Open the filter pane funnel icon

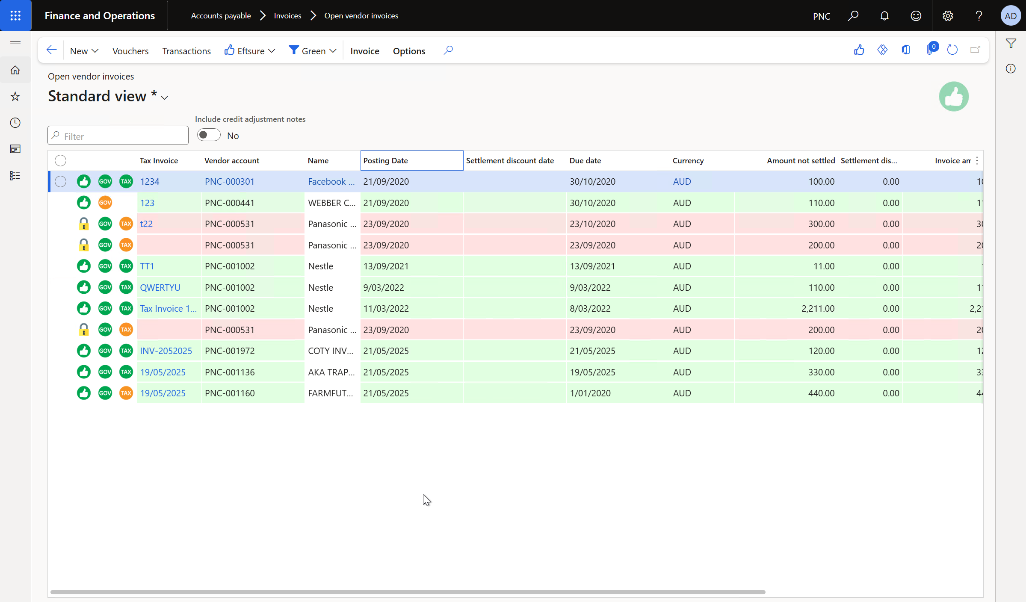(1011, 43)
